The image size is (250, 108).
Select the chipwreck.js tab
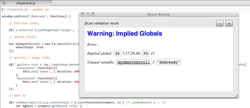click(x=26, y=3)
